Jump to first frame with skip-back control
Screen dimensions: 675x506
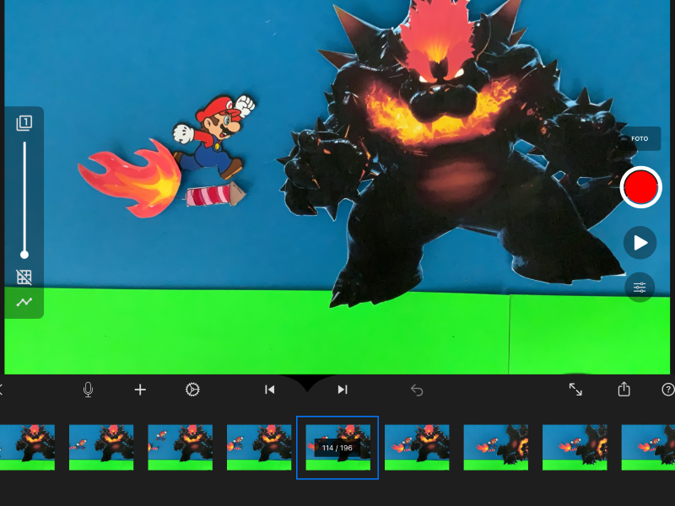pyautogui.click(x=270, y=390)
